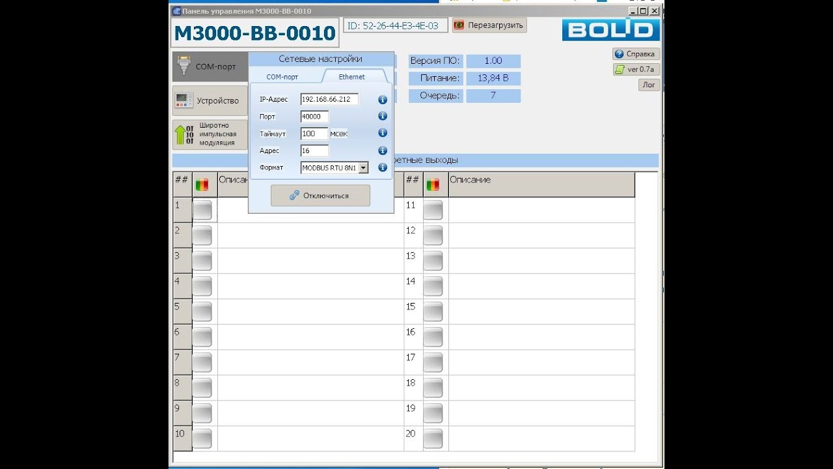Click the Версия ПО value 1.00

[x=493, y=61]
